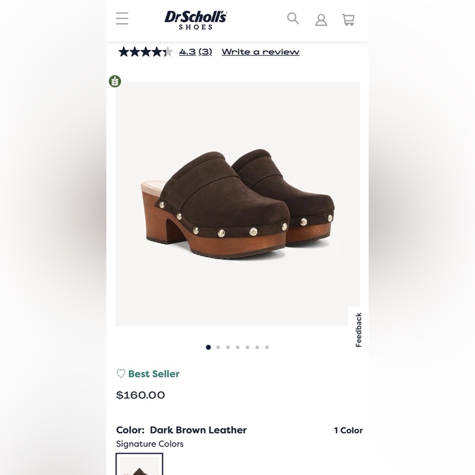View the shopping cart icon

[349, 19]
